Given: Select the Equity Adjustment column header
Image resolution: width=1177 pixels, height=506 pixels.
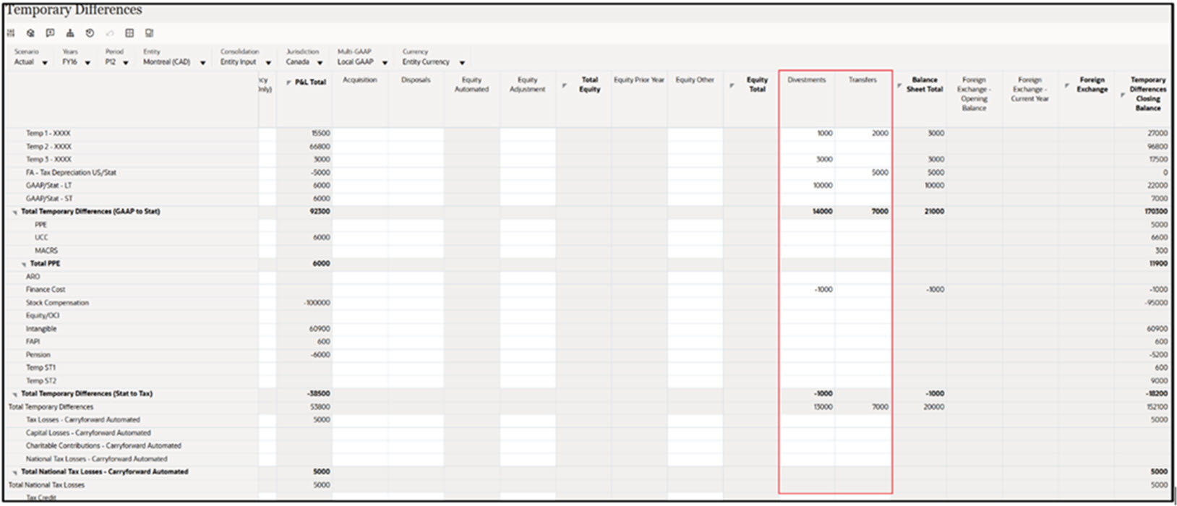Looking at the screenshot, I should tap(527, 85).
